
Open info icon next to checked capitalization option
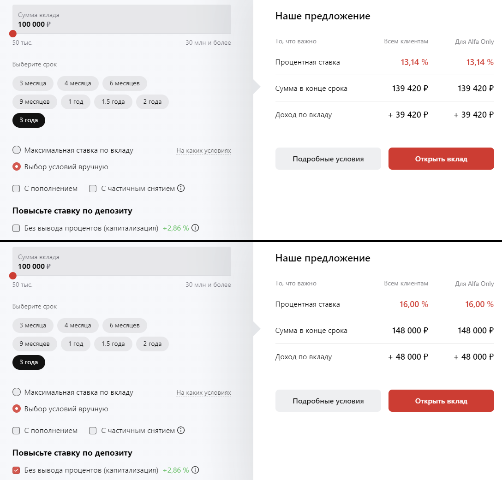coord(195,470)
